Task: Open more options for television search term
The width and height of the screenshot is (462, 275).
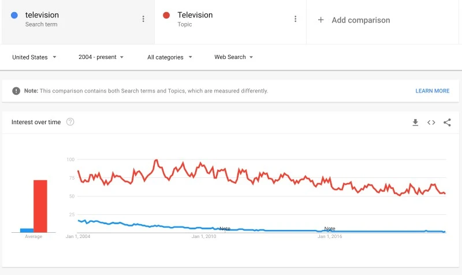Action: [143, 19]
